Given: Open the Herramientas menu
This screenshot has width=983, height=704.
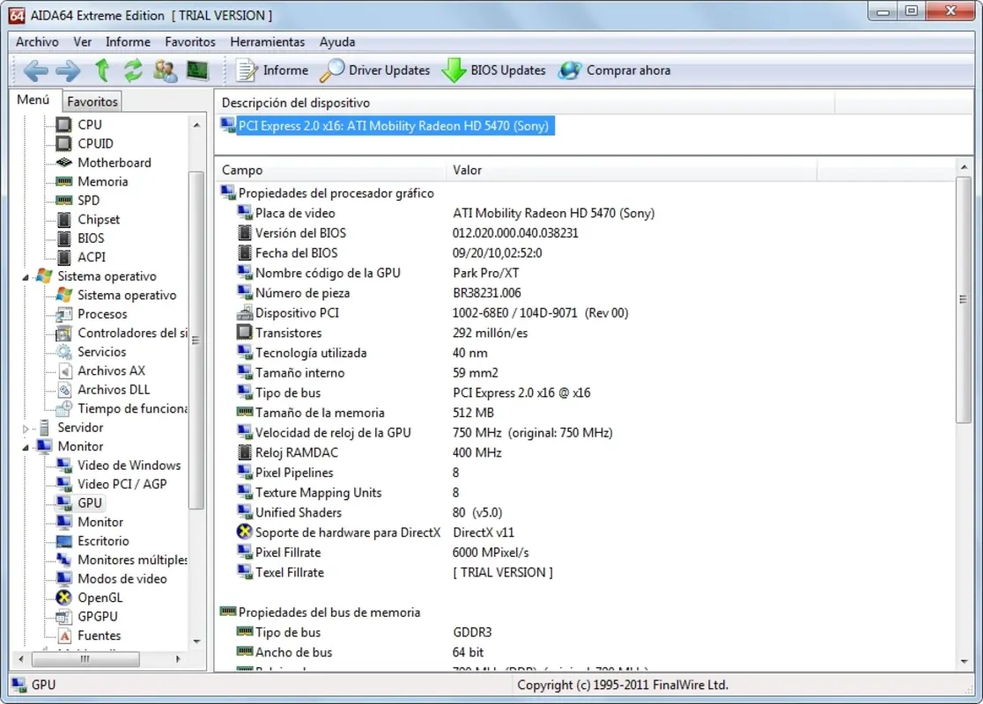Looking at the screenshot, I should (x=267, y=41).
